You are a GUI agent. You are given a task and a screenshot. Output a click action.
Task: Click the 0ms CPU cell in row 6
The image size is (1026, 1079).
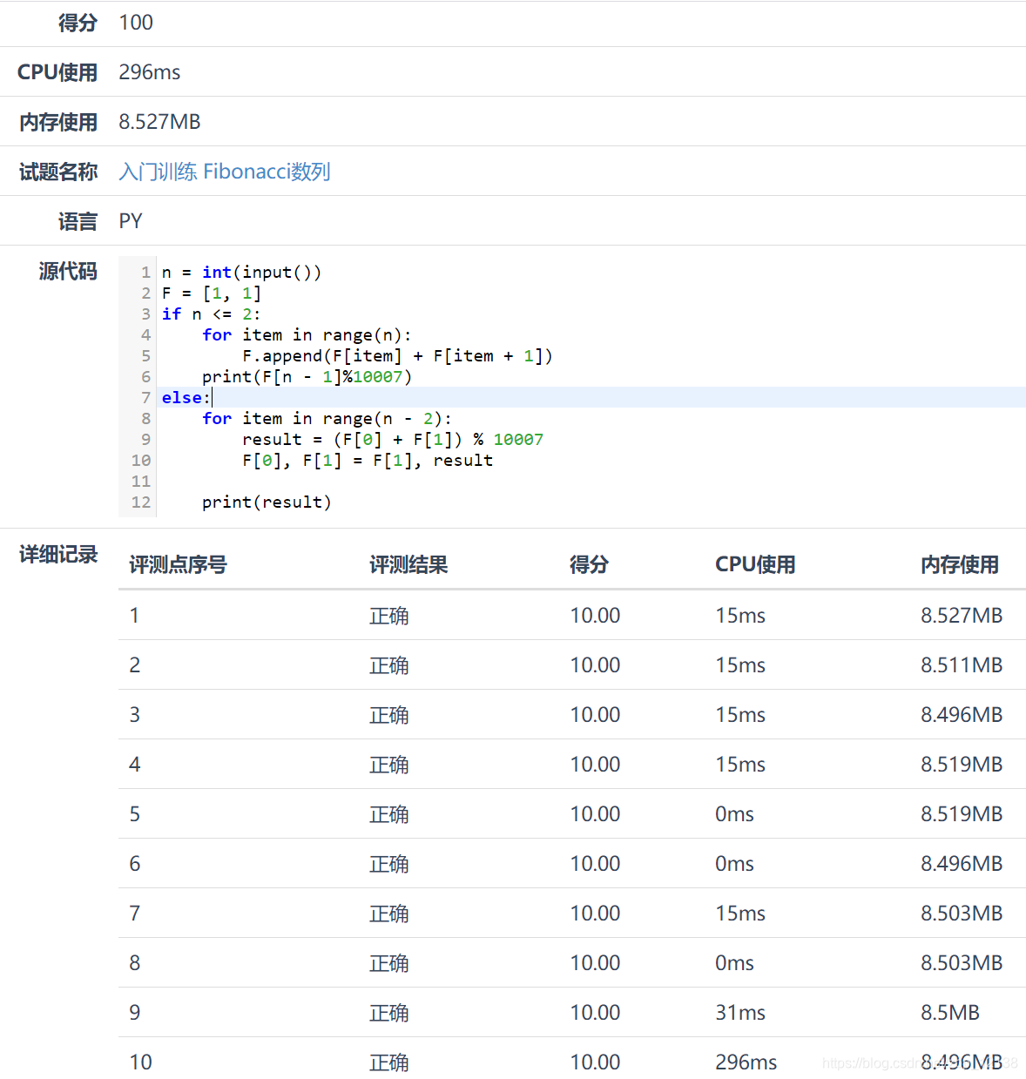tap(734, 864)
